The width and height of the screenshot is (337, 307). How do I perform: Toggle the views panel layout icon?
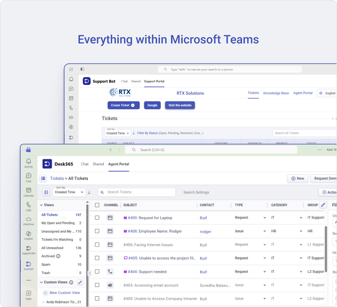coord(46,192)
